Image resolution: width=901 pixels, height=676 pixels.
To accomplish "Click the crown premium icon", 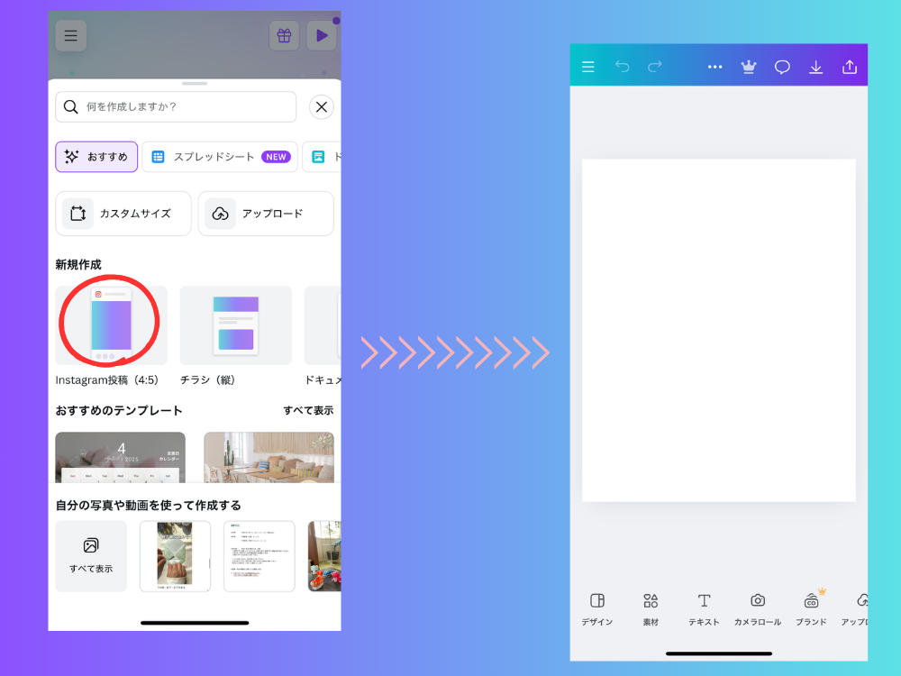I will (x=749, y=67).
